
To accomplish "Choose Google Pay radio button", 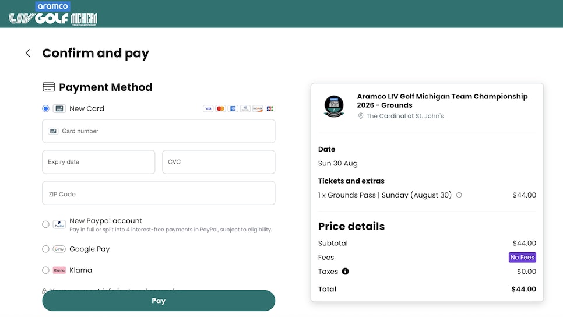I will pos(45,249).
